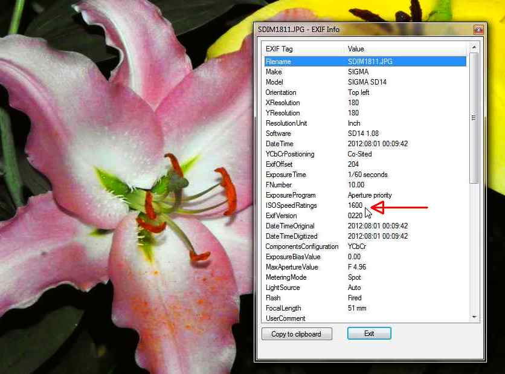Click the F 4.96 aperture value
Screen dimensions: 505x374
357,267
